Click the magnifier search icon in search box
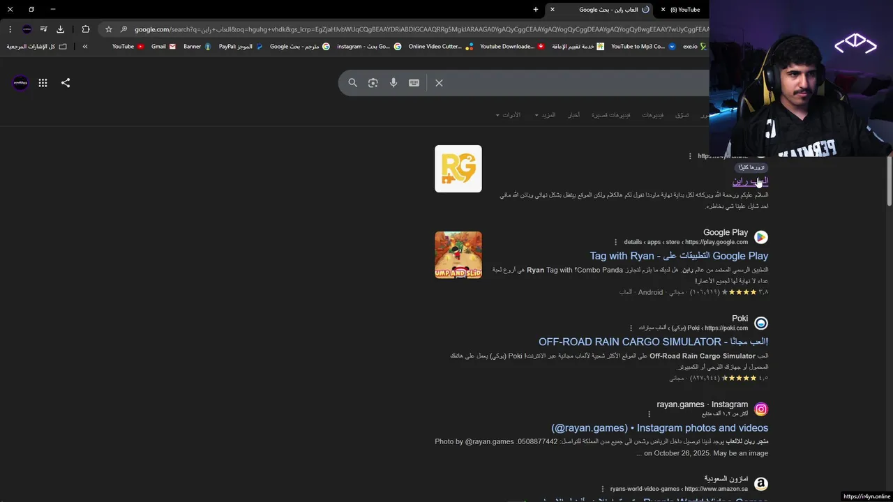The width and height of the screenshot is (893, 502). click(x=352, y=83)
